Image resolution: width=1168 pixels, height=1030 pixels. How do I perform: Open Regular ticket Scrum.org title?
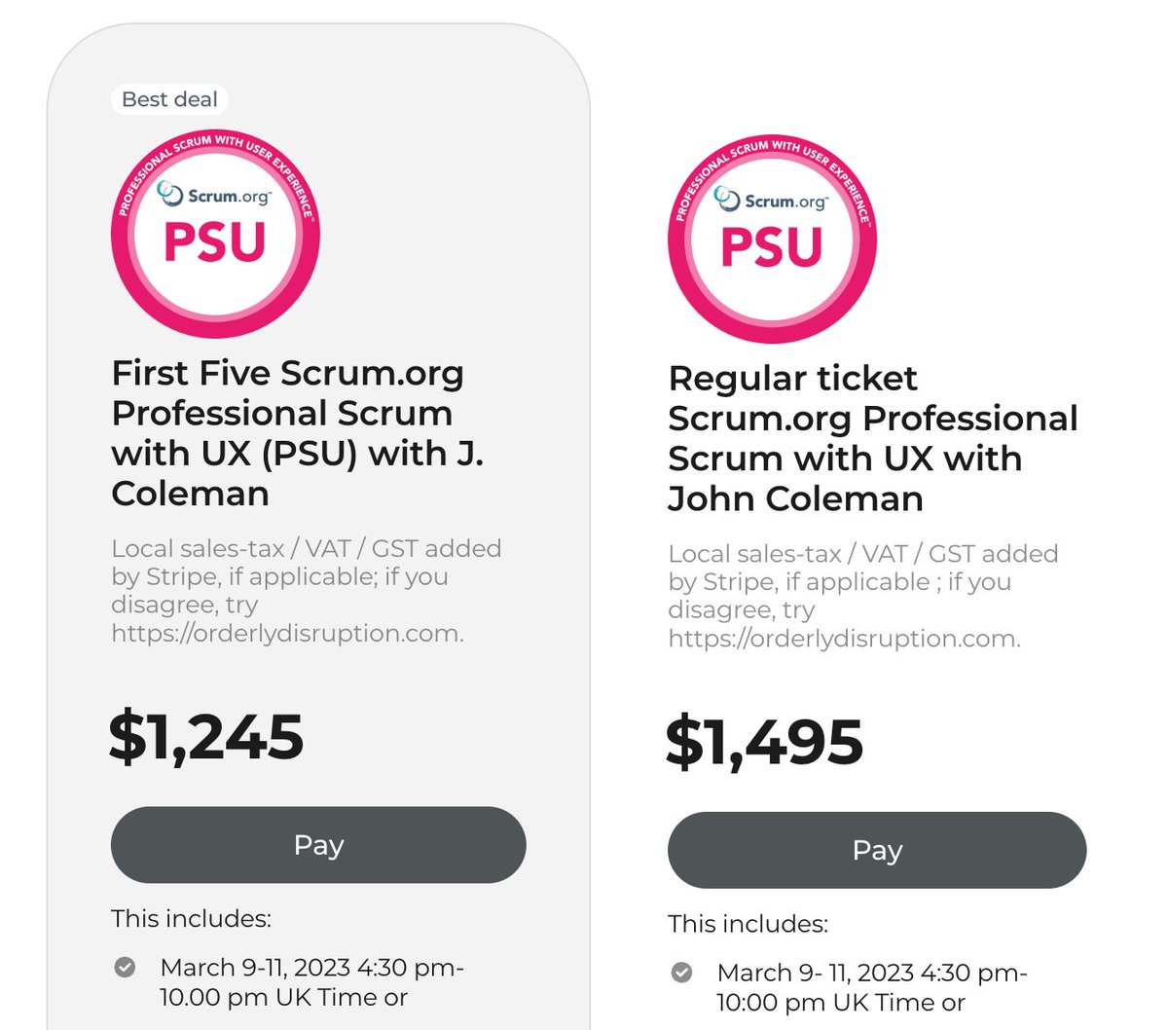[x=872, y=438]
